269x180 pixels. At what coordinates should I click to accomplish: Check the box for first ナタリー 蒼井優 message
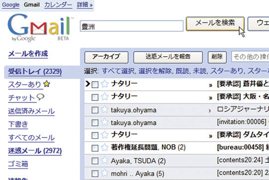95,85
